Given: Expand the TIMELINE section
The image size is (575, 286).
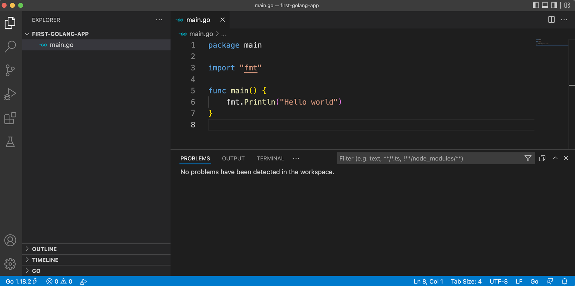Looking at the screenshot, I should [x=45, y=260].
